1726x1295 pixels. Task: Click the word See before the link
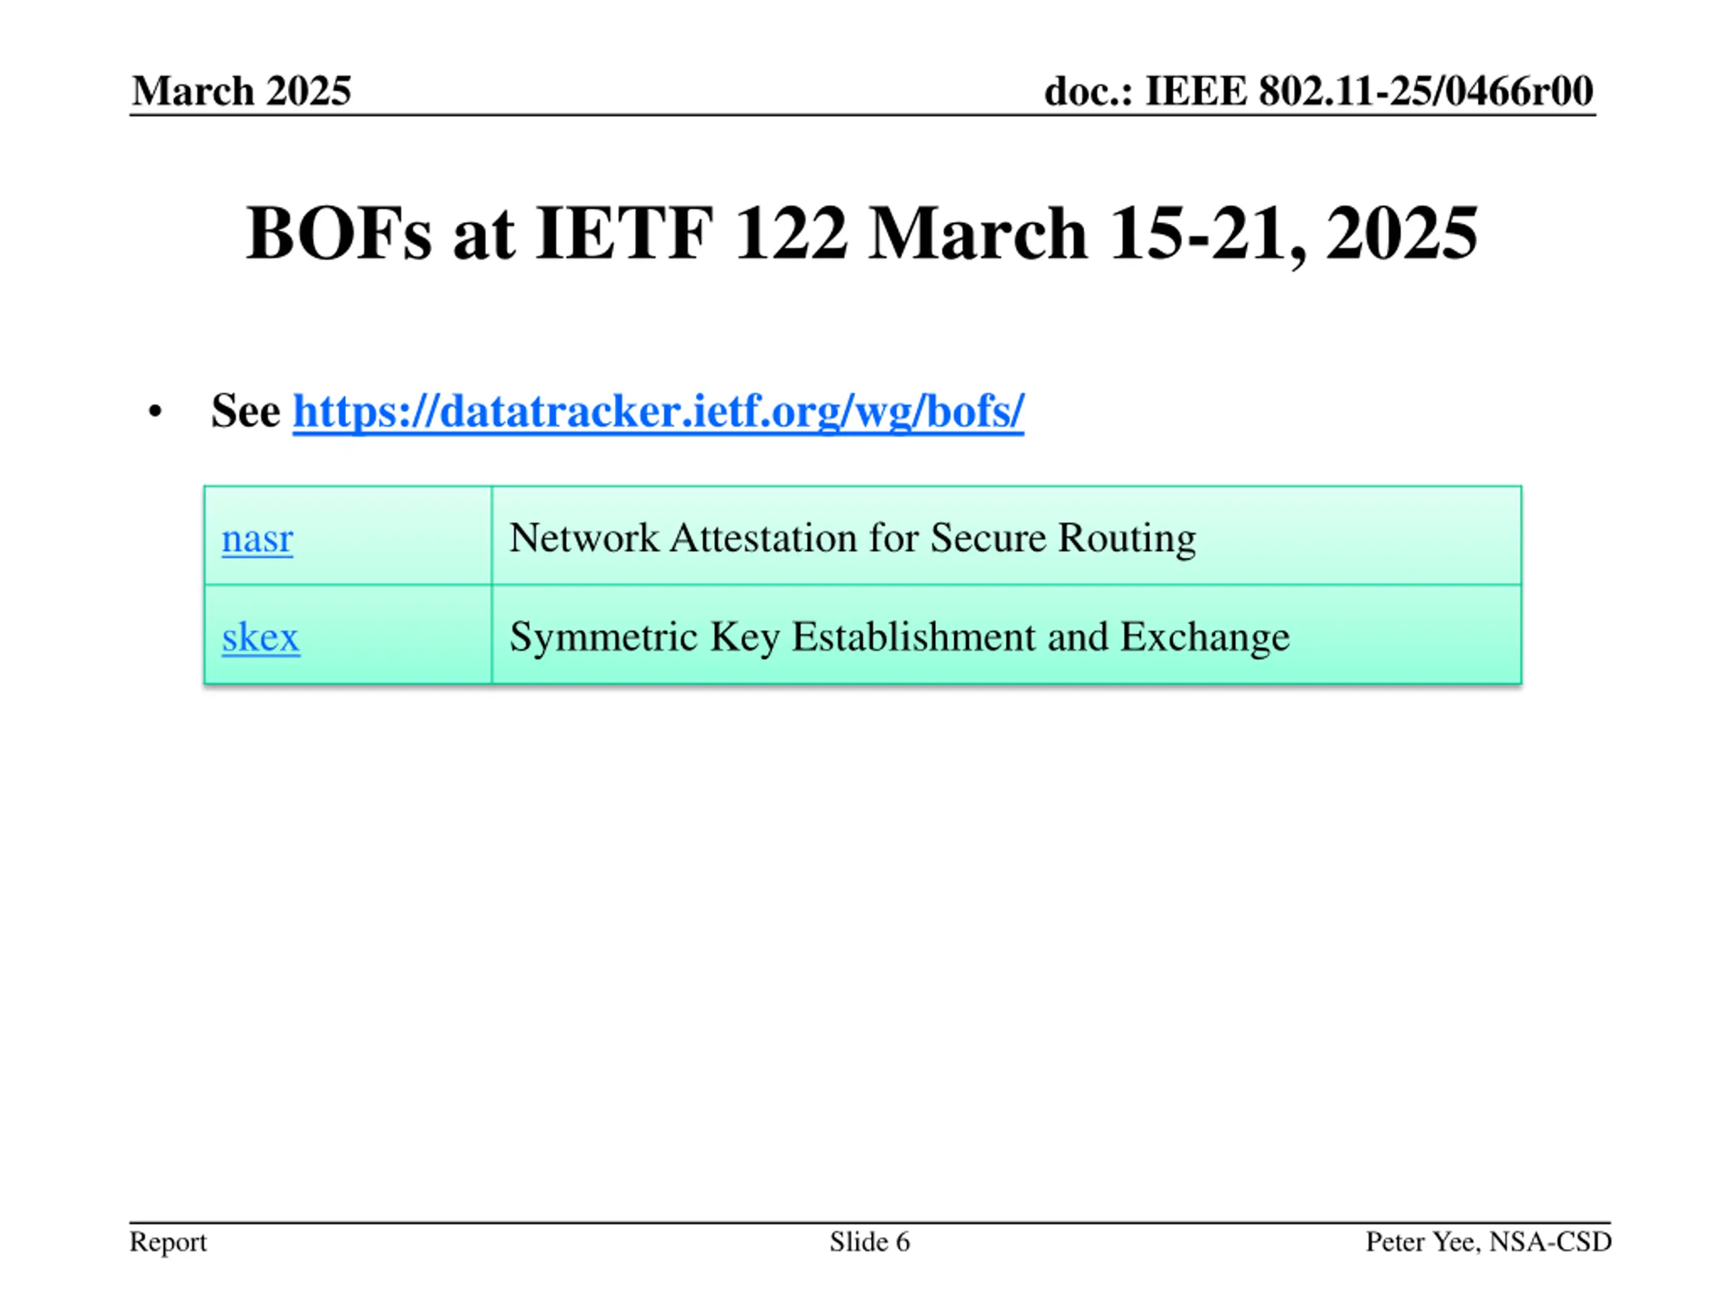coord(245,411)
